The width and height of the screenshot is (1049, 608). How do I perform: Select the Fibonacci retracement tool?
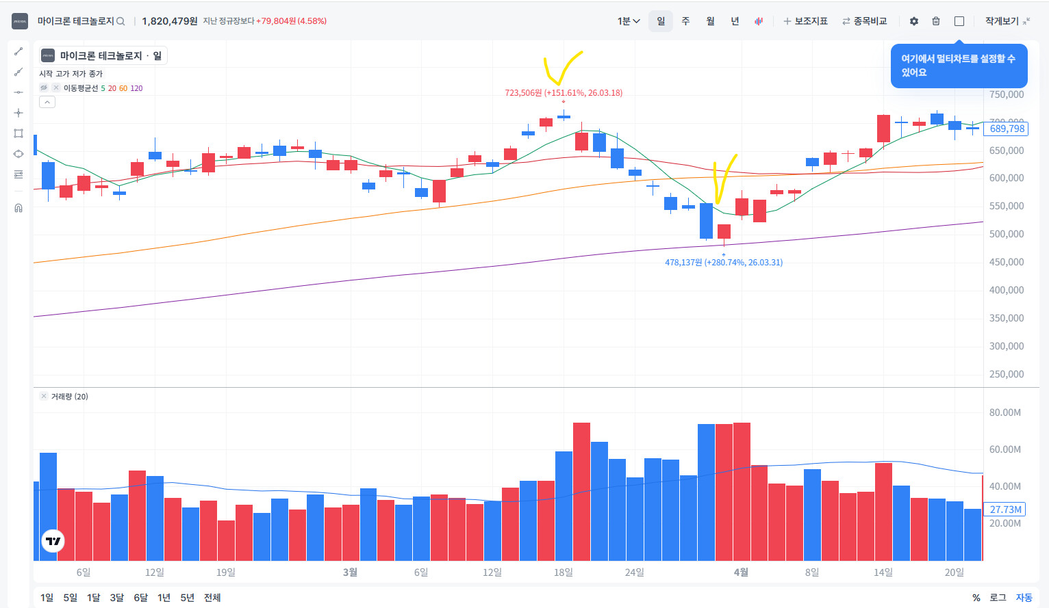click(18, 174)
